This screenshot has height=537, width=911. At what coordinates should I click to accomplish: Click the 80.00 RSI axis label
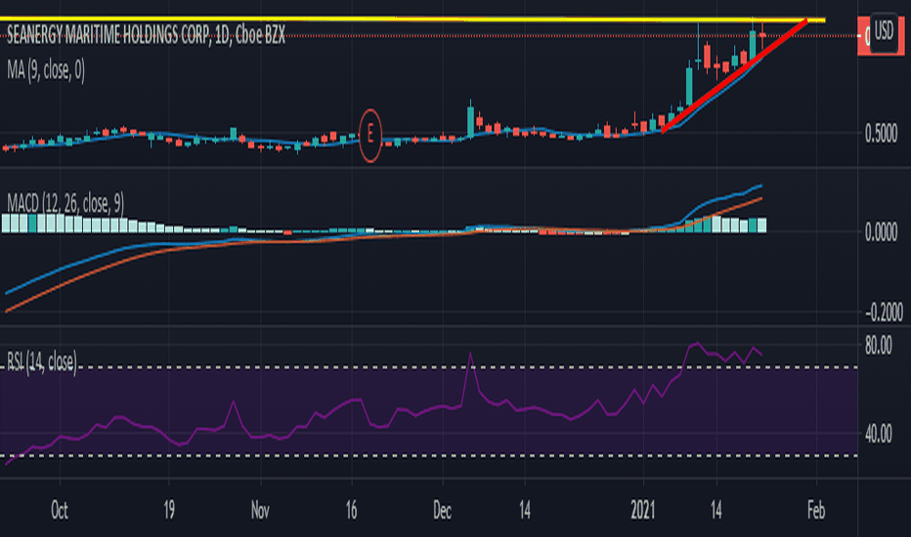878,346
